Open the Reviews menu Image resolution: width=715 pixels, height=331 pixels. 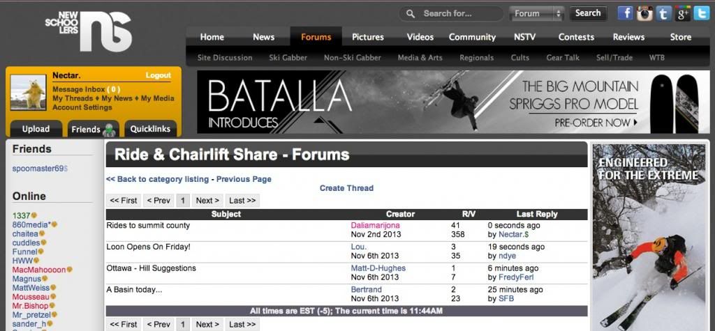point(628,37)
